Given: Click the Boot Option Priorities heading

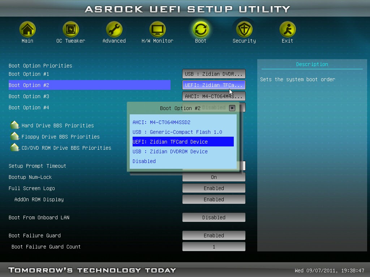Looking at the screenshot, I should point(40,66).
